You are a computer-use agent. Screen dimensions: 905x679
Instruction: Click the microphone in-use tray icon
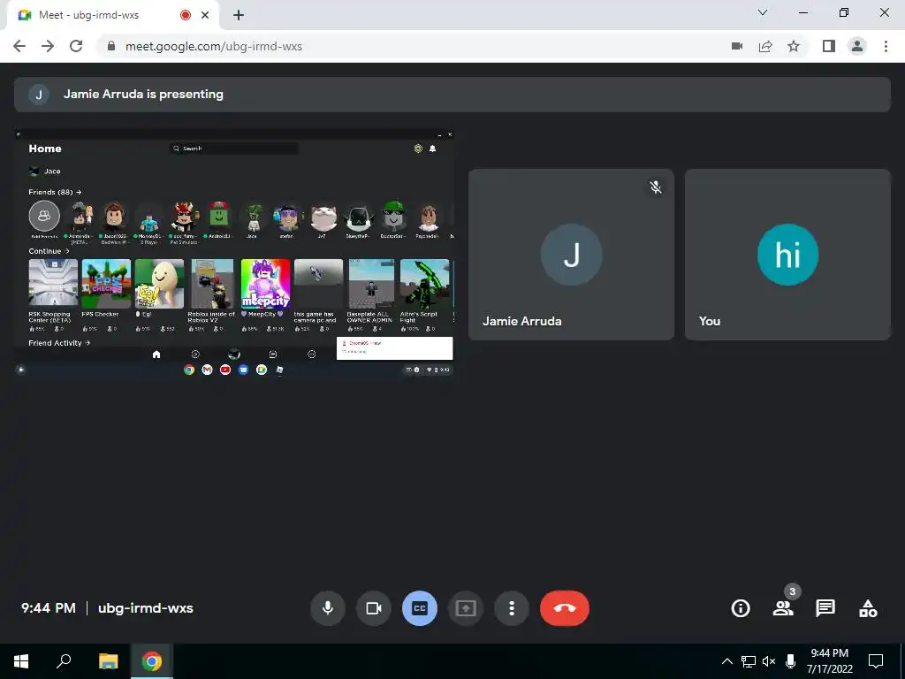pyautogui.click(x=791, y=661)
